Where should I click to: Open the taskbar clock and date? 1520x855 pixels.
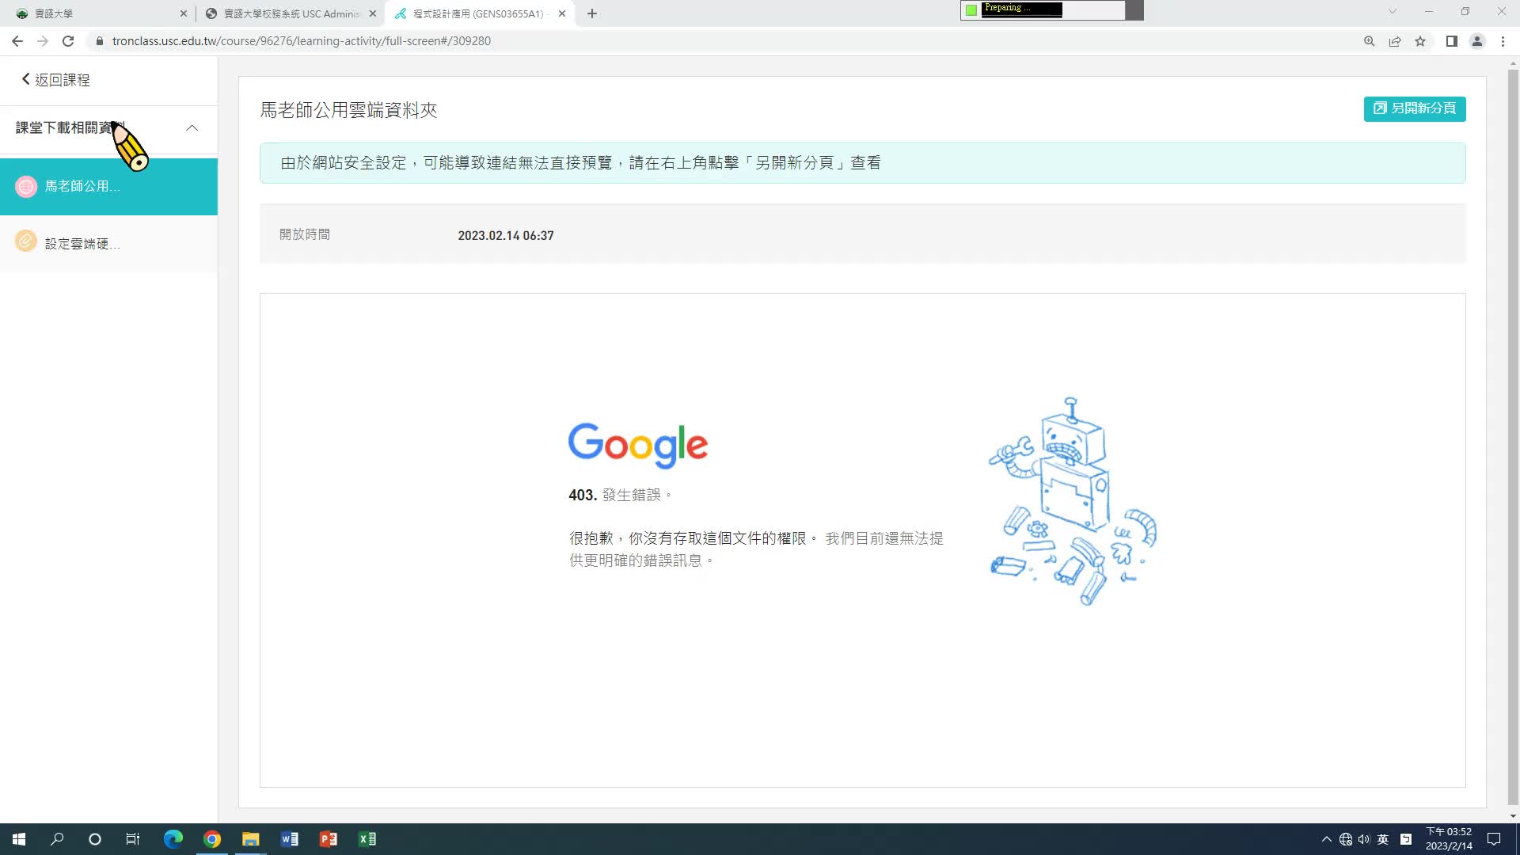click(x=1449, y=839)
